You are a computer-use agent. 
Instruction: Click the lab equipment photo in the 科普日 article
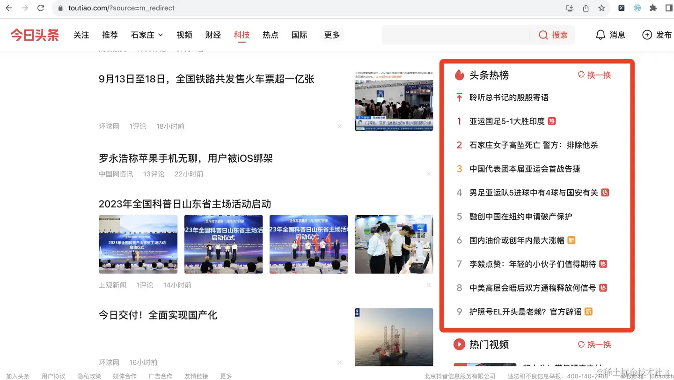[x=394, y=244]
